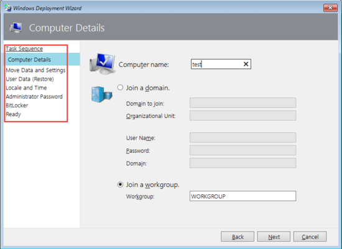Click the Next button
This screenshot has width=342, height=249.
[274, 237]
